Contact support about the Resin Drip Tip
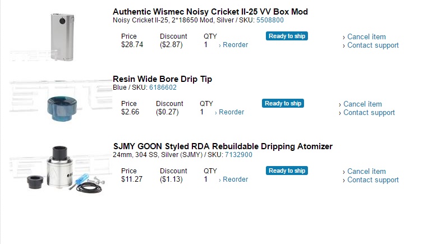 point(369,113)
